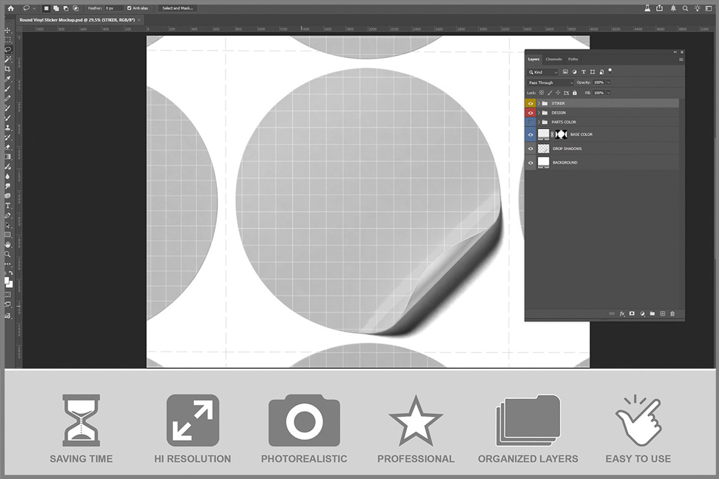
Task: Select the Lasso tool in the toolbar
Action: [x=8, y=49]
